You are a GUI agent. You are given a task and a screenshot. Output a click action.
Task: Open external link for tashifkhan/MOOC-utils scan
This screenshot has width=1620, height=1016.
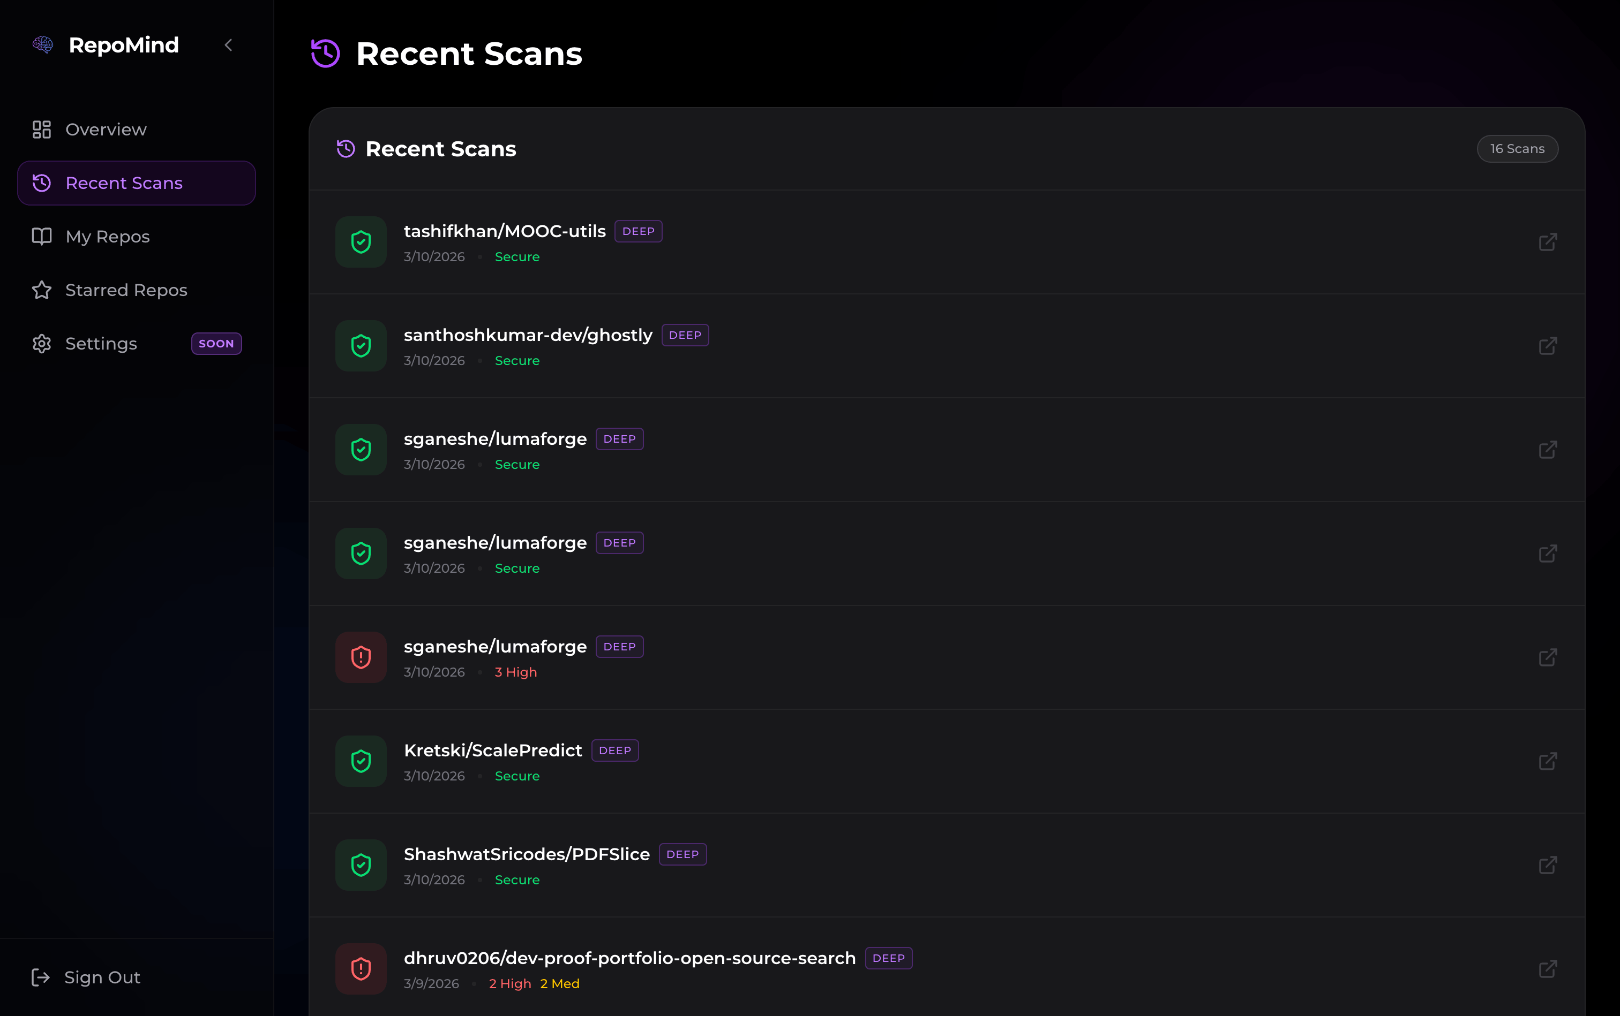(1547, 242)
